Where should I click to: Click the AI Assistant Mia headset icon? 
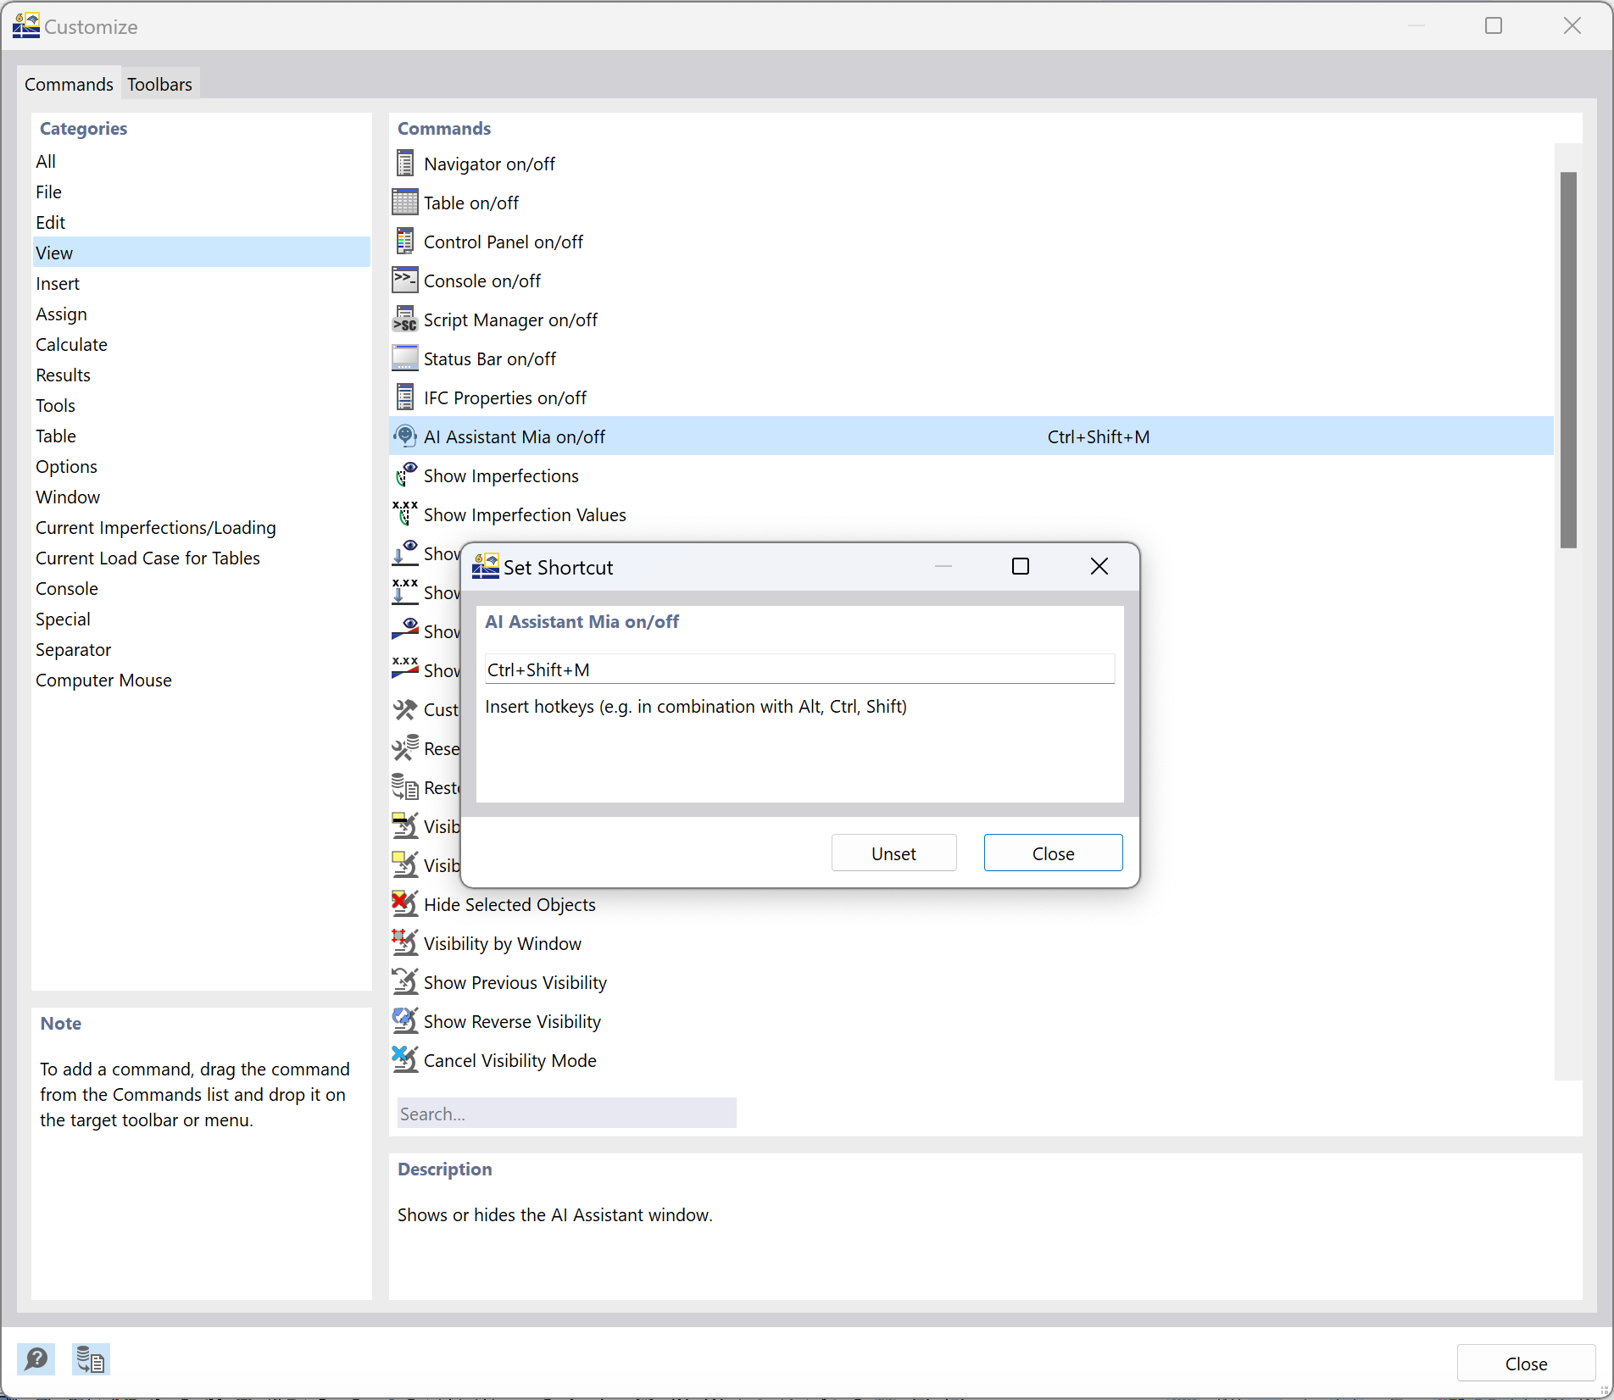coord(405,436)
